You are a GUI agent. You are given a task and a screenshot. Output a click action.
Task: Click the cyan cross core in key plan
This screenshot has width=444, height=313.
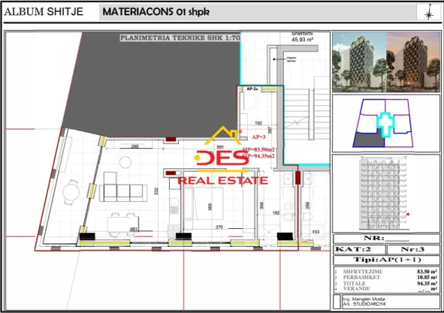tap(385, 125)
